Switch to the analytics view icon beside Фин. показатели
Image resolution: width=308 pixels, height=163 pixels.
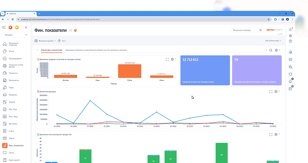click(x=75, y=31)
